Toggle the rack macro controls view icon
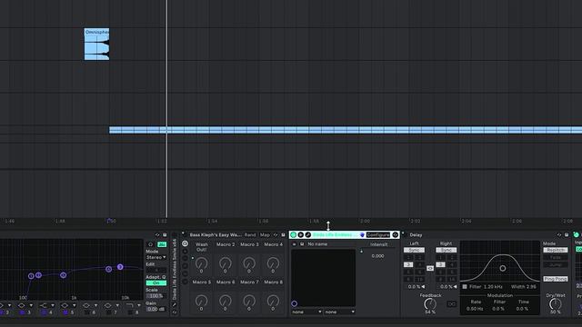Viewport: 582px width, 327px height. [x=185, y=243]
